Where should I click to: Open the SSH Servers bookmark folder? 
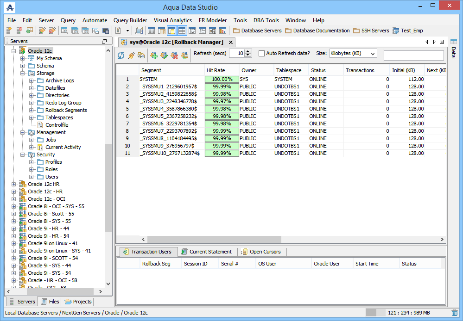pyautogui.click(x=371, y=31)
